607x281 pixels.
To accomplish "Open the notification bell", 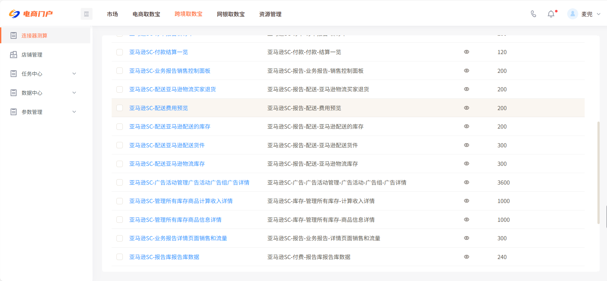I will pos(551,14).
